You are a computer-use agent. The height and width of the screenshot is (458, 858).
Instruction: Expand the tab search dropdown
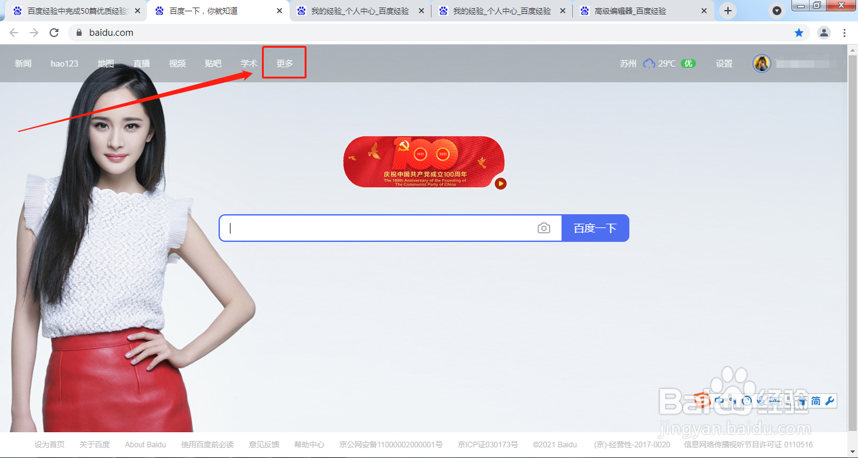tap(777, 11)
